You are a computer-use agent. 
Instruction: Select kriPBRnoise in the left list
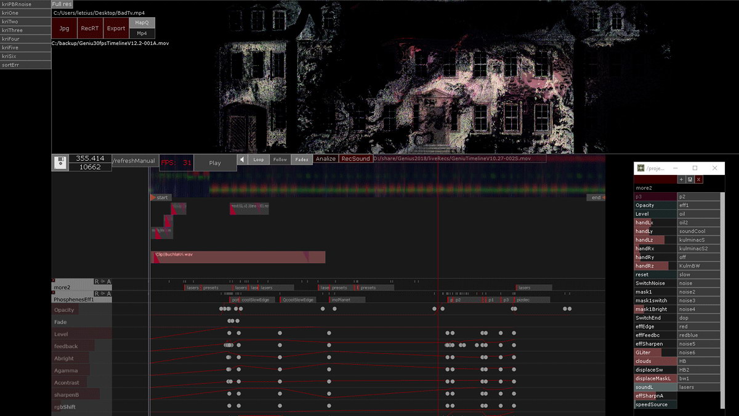coord(25,4)
